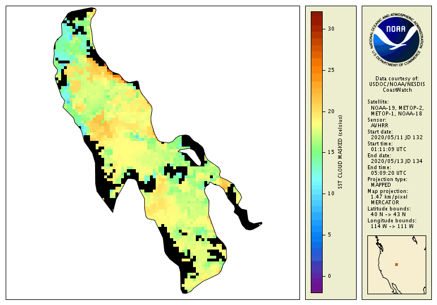
Task: Click the '01:11:09 UTC' start time value
Action: [x=388, y=149]
